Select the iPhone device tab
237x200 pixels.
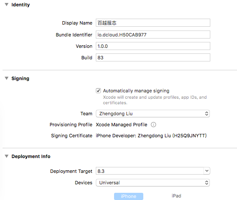[x=128, y=196]
